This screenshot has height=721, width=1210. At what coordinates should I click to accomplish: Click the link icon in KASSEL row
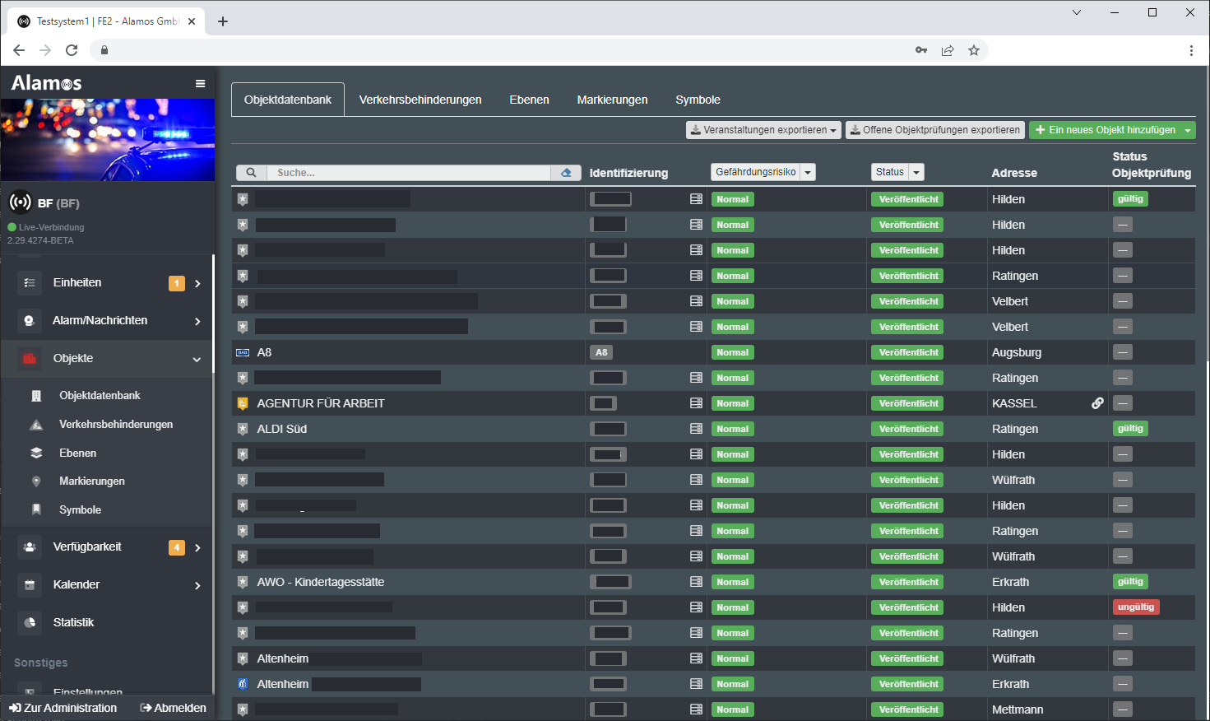pyautogui.click(x=1097, y=403)
